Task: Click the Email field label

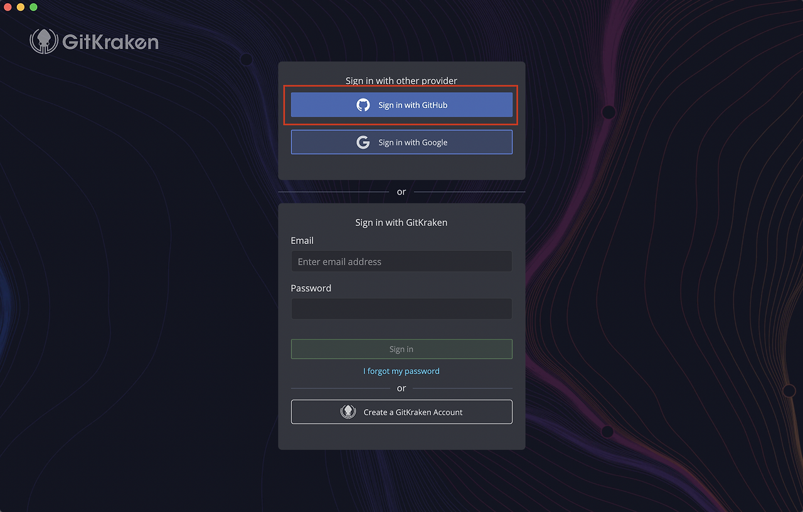Action: click(x=302, y=240)
